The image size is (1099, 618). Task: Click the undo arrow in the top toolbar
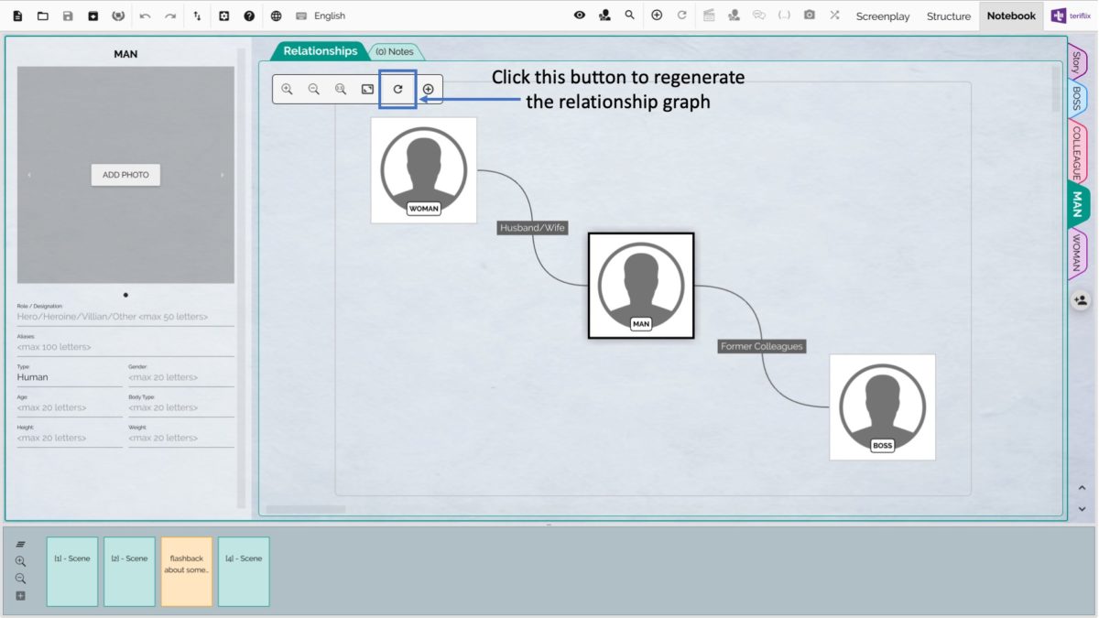(x=147, y=16)
